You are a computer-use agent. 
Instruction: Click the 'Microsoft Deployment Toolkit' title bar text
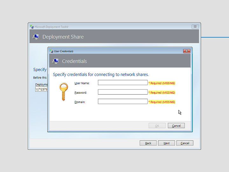pyautogui.click(x=51, y=27)
